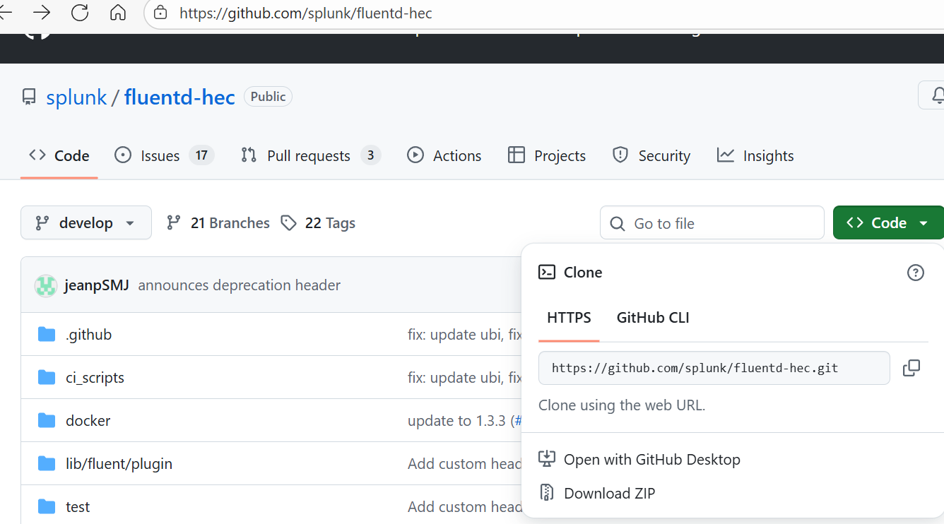Image resolution: width=944 pixels, height=524 pixels.
Task: Copy the clone URL to clipboard
Action: click(911, 368)
